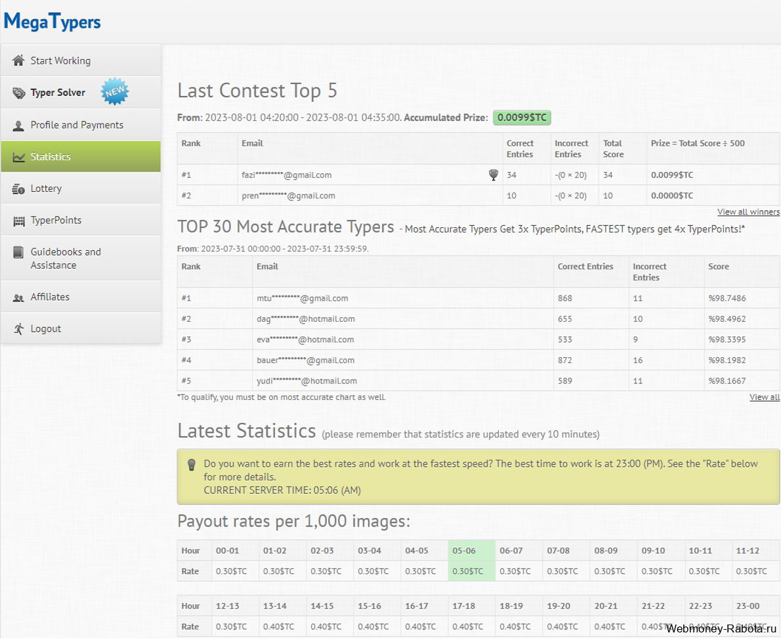The height and width of the screenshot is (639, 781).
Task: Click the score %98.1982
Action: [727, 360]
